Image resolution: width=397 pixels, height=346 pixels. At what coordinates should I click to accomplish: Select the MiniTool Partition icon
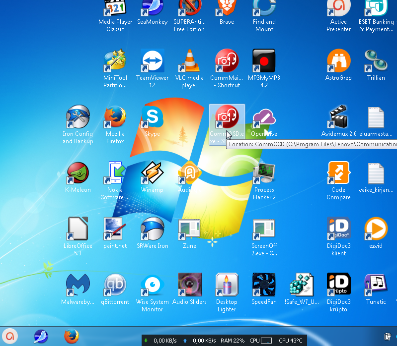(x=115, y=60)
